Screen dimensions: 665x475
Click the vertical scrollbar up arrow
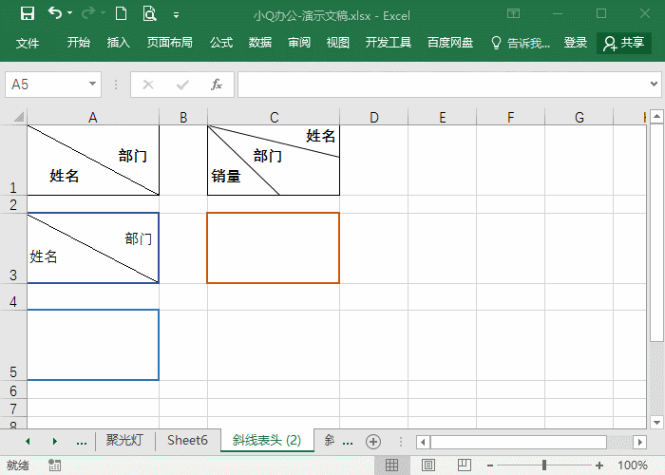click(656, 116)
